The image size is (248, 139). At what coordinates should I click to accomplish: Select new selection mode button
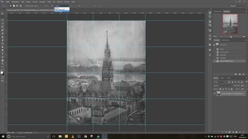tap(10, 6)
